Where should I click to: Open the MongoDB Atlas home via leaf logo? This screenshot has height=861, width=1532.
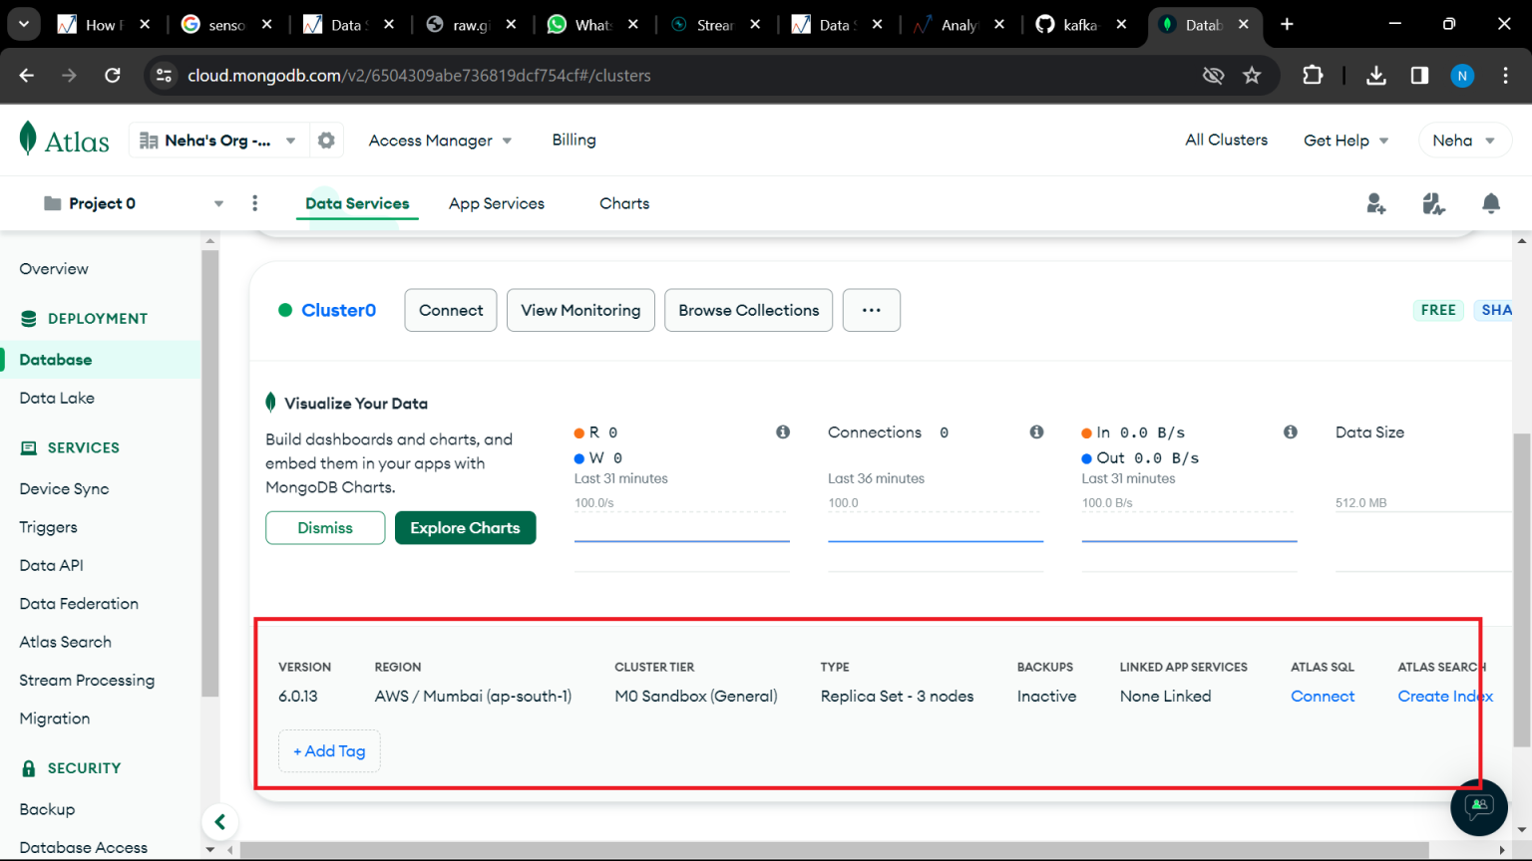click(x=63, y=139)
